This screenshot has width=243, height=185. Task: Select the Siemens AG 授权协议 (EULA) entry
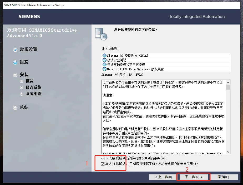[166, 56]
